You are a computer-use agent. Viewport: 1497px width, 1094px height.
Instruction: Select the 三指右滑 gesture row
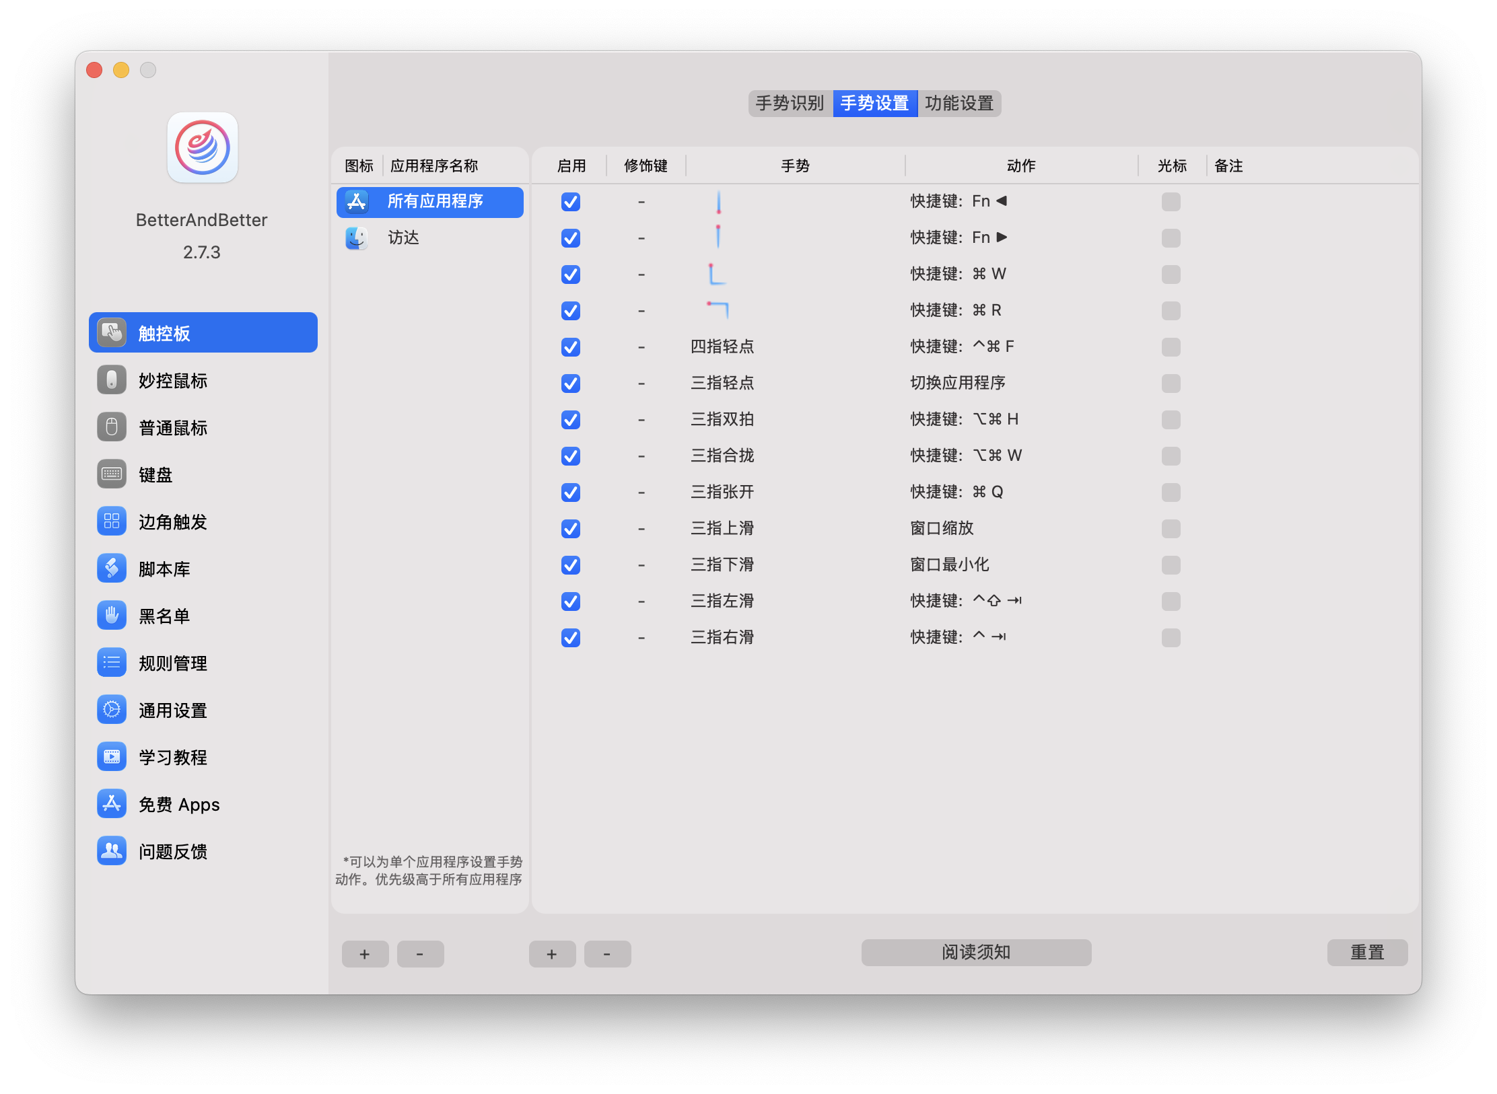click(722, 637)
